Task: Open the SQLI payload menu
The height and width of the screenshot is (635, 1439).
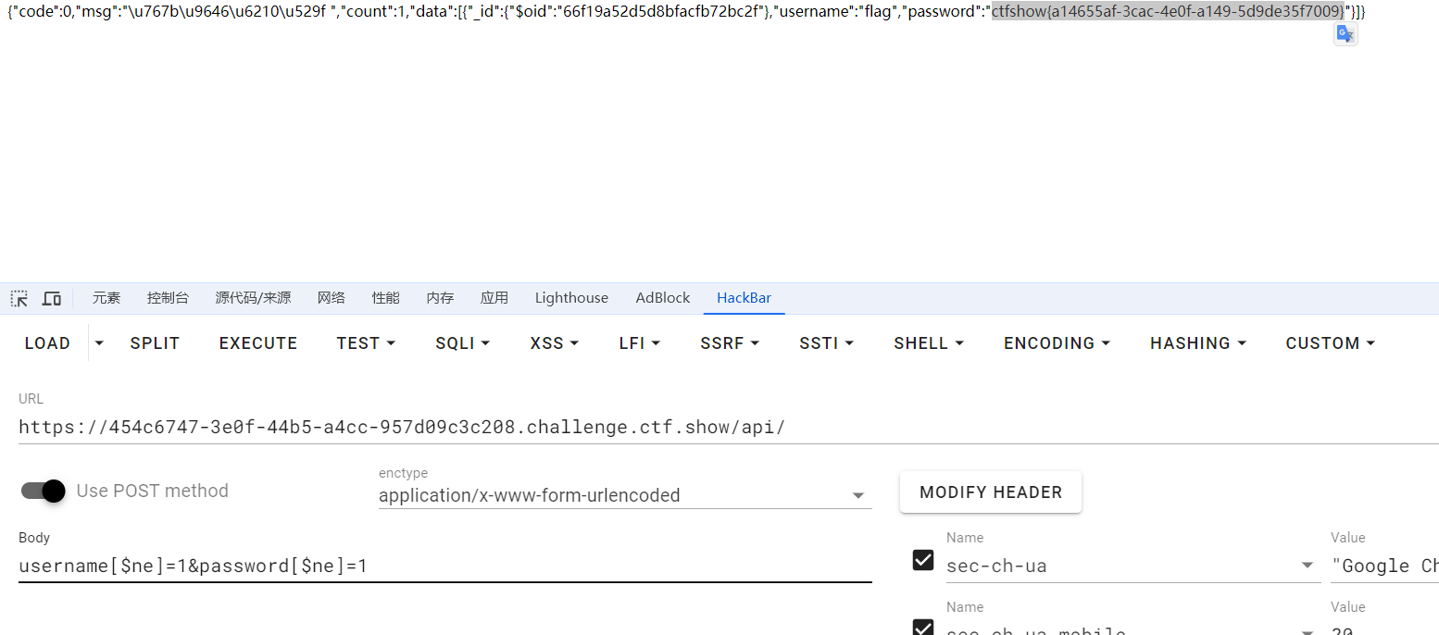Action: (462, 343)
